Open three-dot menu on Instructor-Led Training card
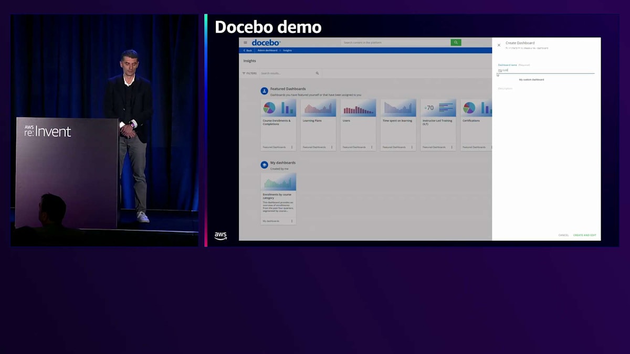630x354 pixels. pos(451,147)
